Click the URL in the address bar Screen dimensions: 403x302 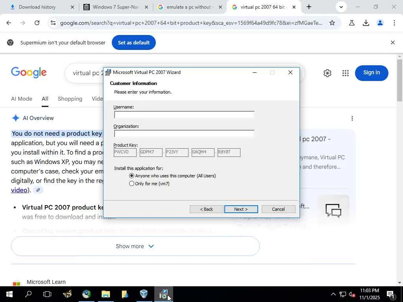pyautogui.click(x=191, y=23)
